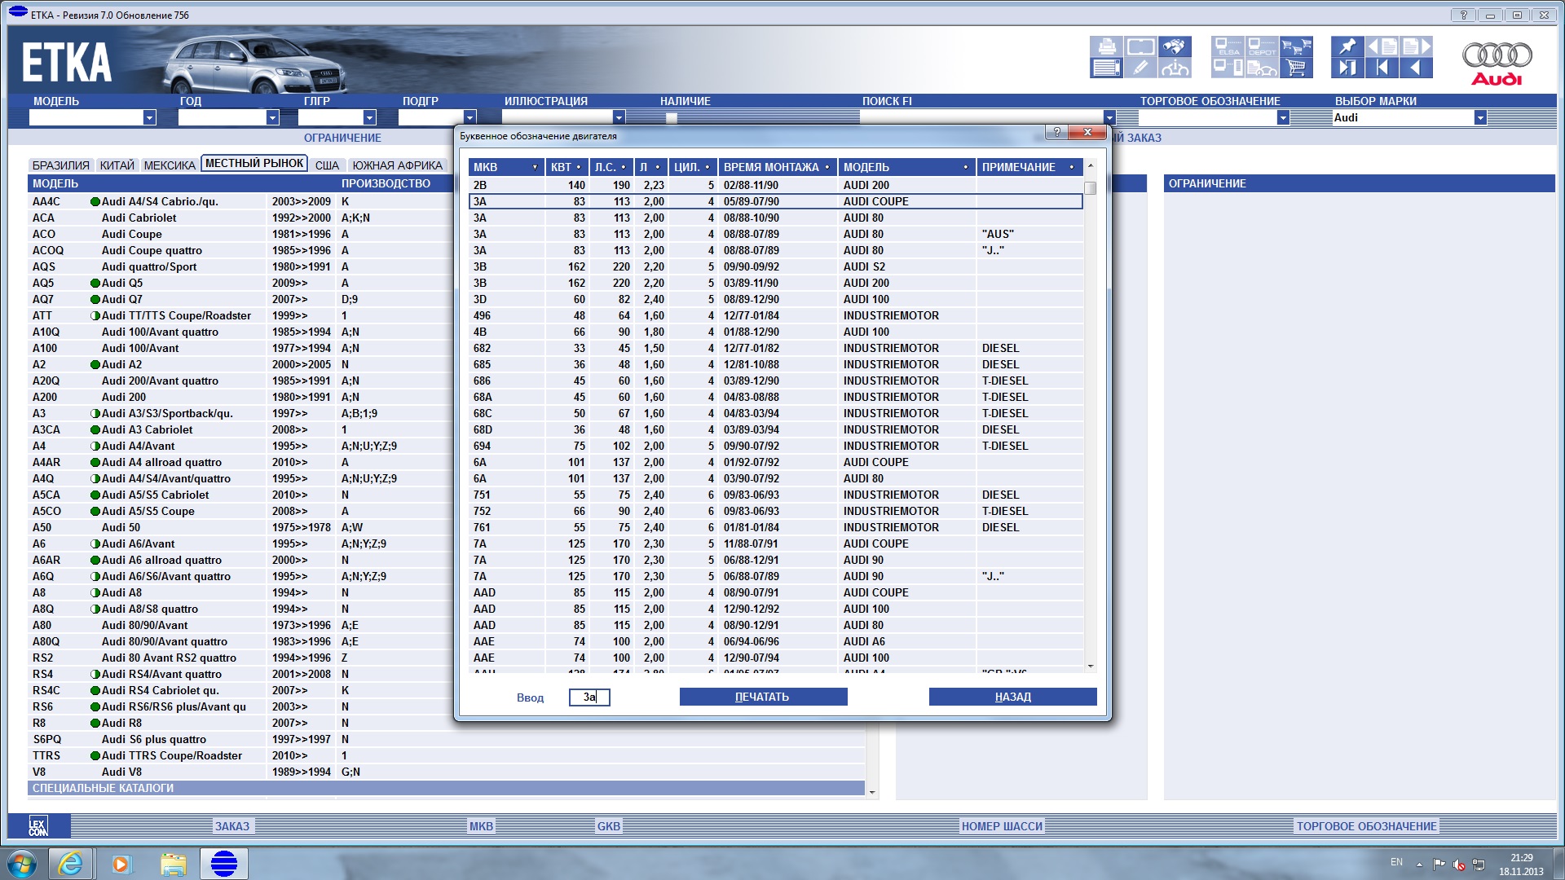This screenshot has width=1565, height=880.
Task: Open the list view icon
Action: 1106,68
